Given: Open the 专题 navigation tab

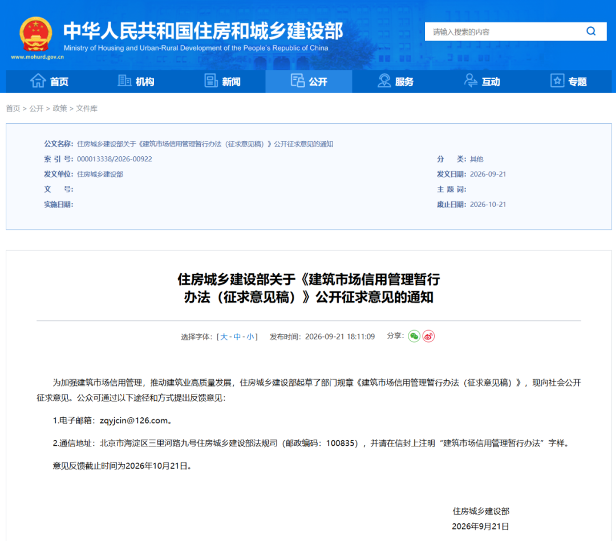Looking at the screenshot, I should click(568, 82).
